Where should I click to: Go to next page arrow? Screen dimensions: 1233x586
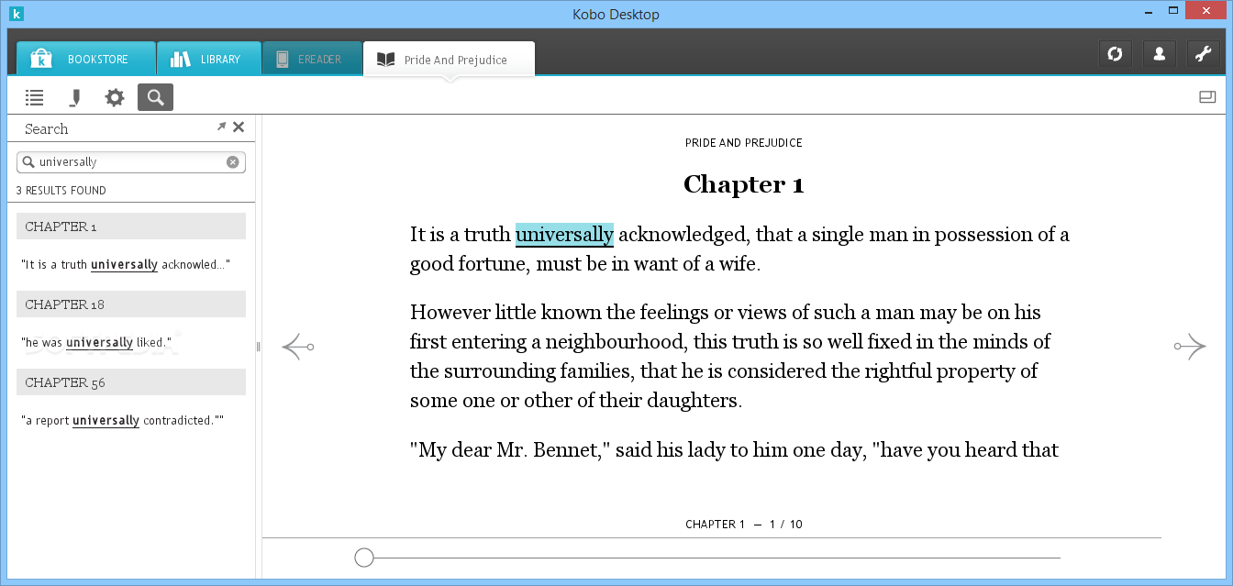coord(1190,347)
